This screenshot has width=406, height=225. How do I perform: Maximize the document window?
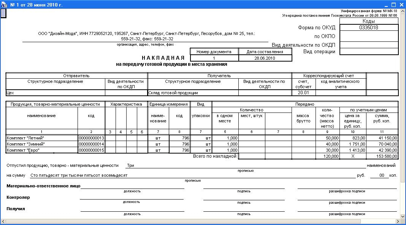(394, 5)
